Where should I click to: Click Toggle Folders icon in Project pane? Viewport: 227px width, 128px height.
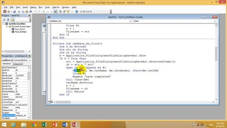click(12, 20)
